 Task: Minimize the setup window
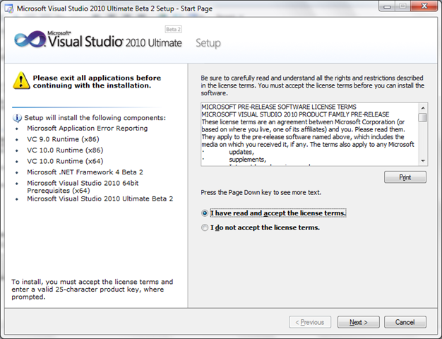(x=387, y=6)
